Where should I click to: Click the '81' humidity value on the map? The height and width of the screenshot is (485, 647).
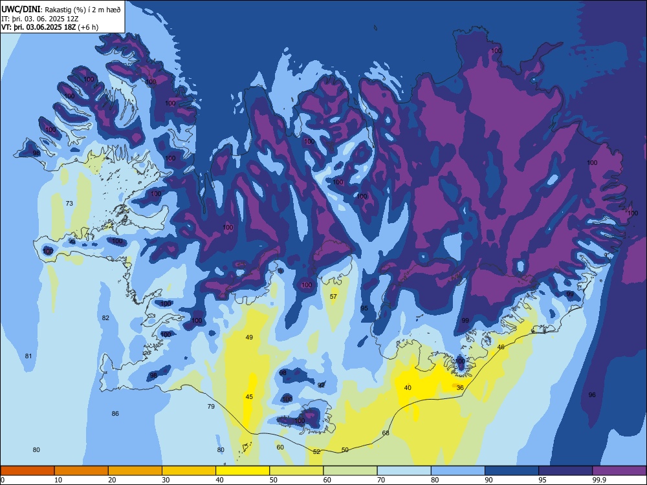pos(28,356)
